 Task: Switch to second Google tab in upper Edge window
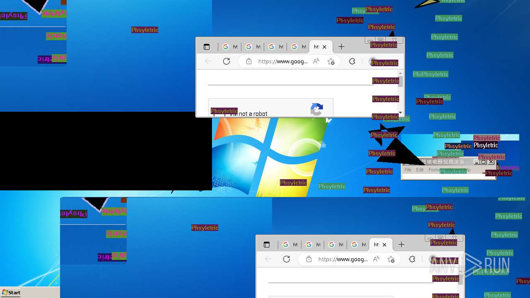pos(253,47)
